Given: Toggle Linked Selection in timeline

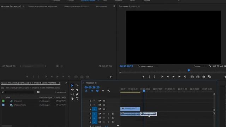Looking at the screenshot, I should [97, 91].
